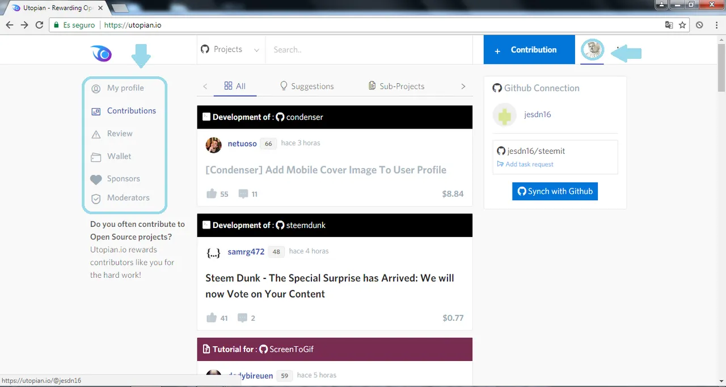This screenshot has height=387, width=726.
Task: Go to the Review section
Action: (x=120, y=134)
